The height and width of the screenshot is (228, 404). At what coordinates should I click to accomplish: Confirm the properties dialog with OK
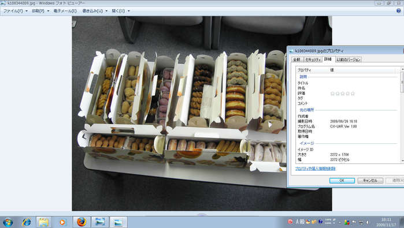pos(342,181)
